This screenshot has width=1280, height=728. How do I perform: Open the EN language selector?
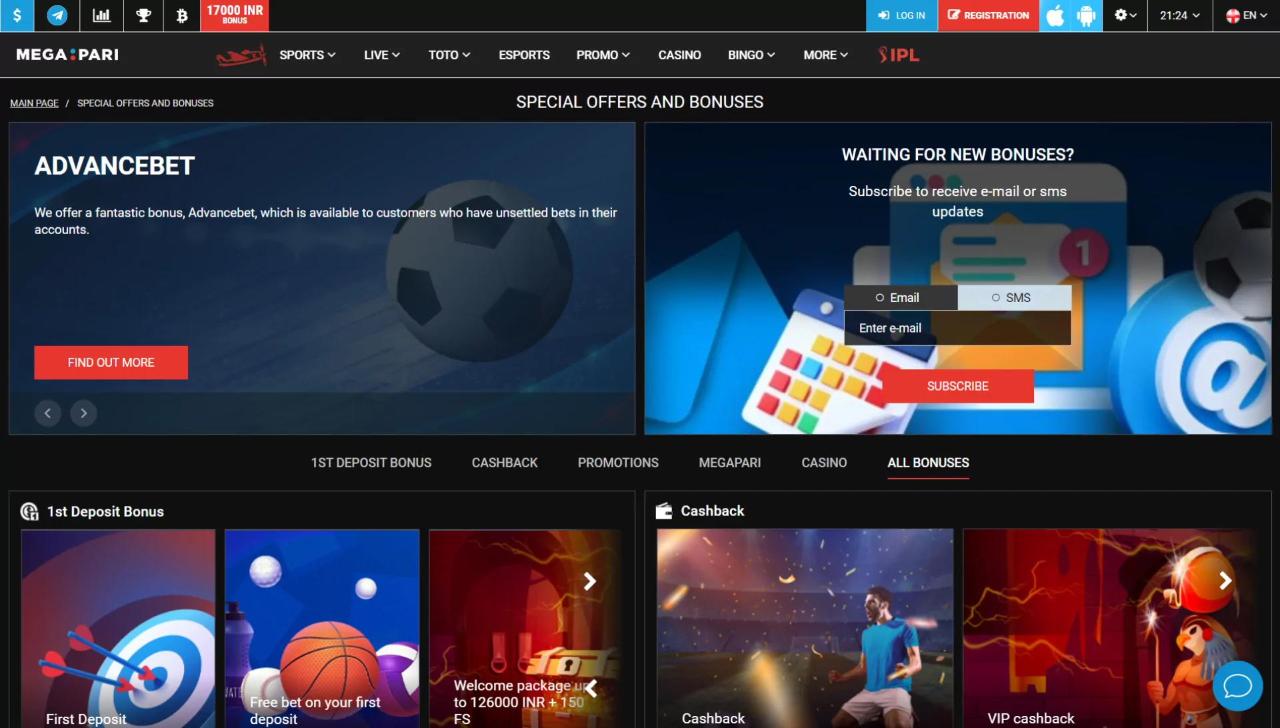click(1246, 15)
